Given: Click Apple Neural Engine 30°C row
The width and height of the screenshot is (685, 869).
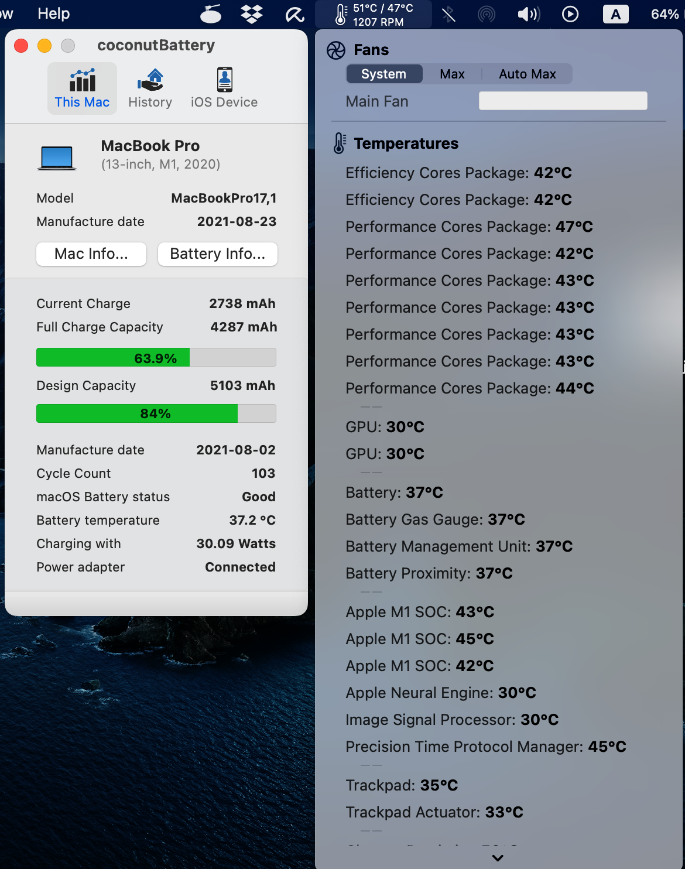Looking at the screenshot, I should point(441,693).
